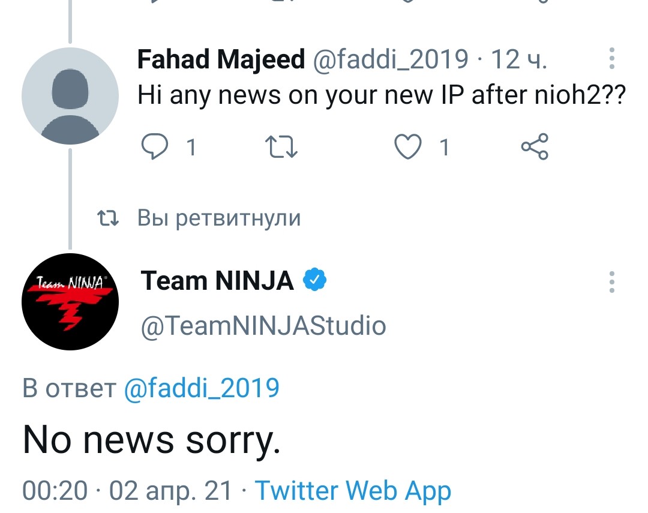This screenshot has width=648, height=513.
Task: Open the @TeamNINJAStudio handle
Action: tap(263, 326)
